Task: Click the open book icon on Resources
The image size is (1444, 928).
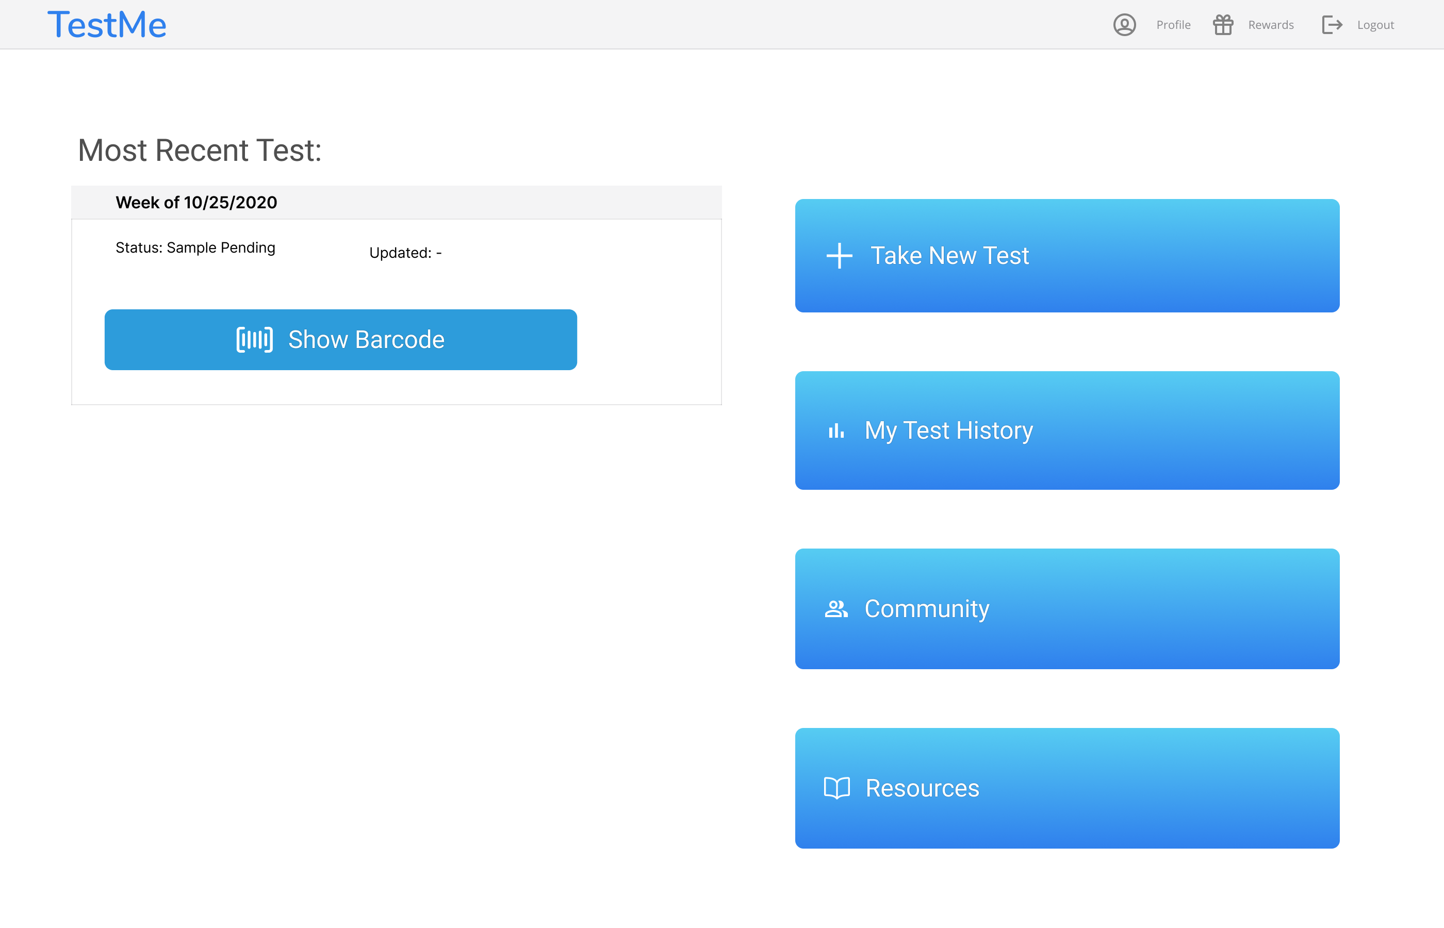Action: [836, 788]
